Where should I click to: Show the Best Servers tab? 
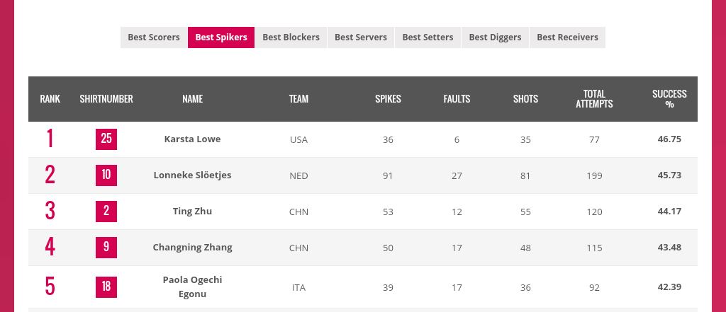click(361, 37)
